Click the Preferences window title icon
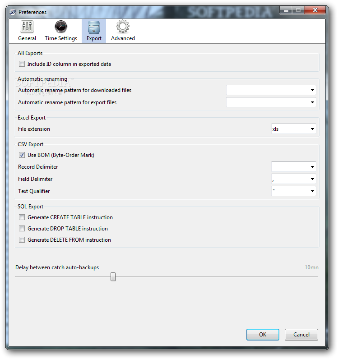Viewport: 338px width, 359px height. coord(13,12)
